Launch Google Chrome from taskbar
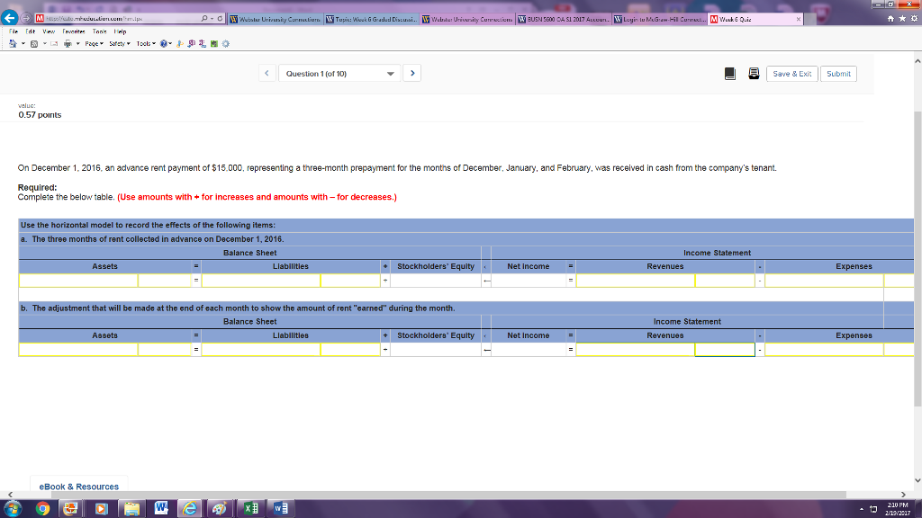The height and width of the screenshot is (518, 922). point(42,509)
